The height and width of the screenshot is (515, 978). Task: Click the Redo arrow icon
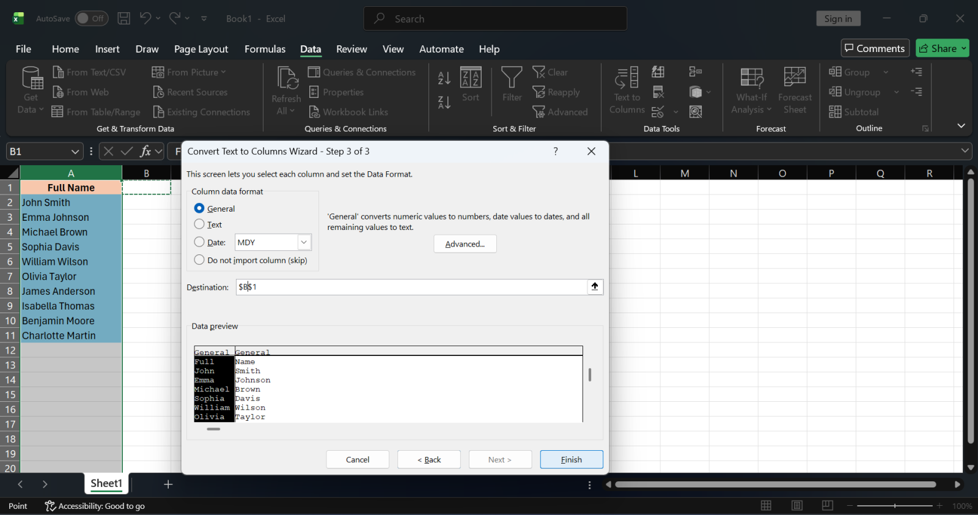tap(175, 18)
